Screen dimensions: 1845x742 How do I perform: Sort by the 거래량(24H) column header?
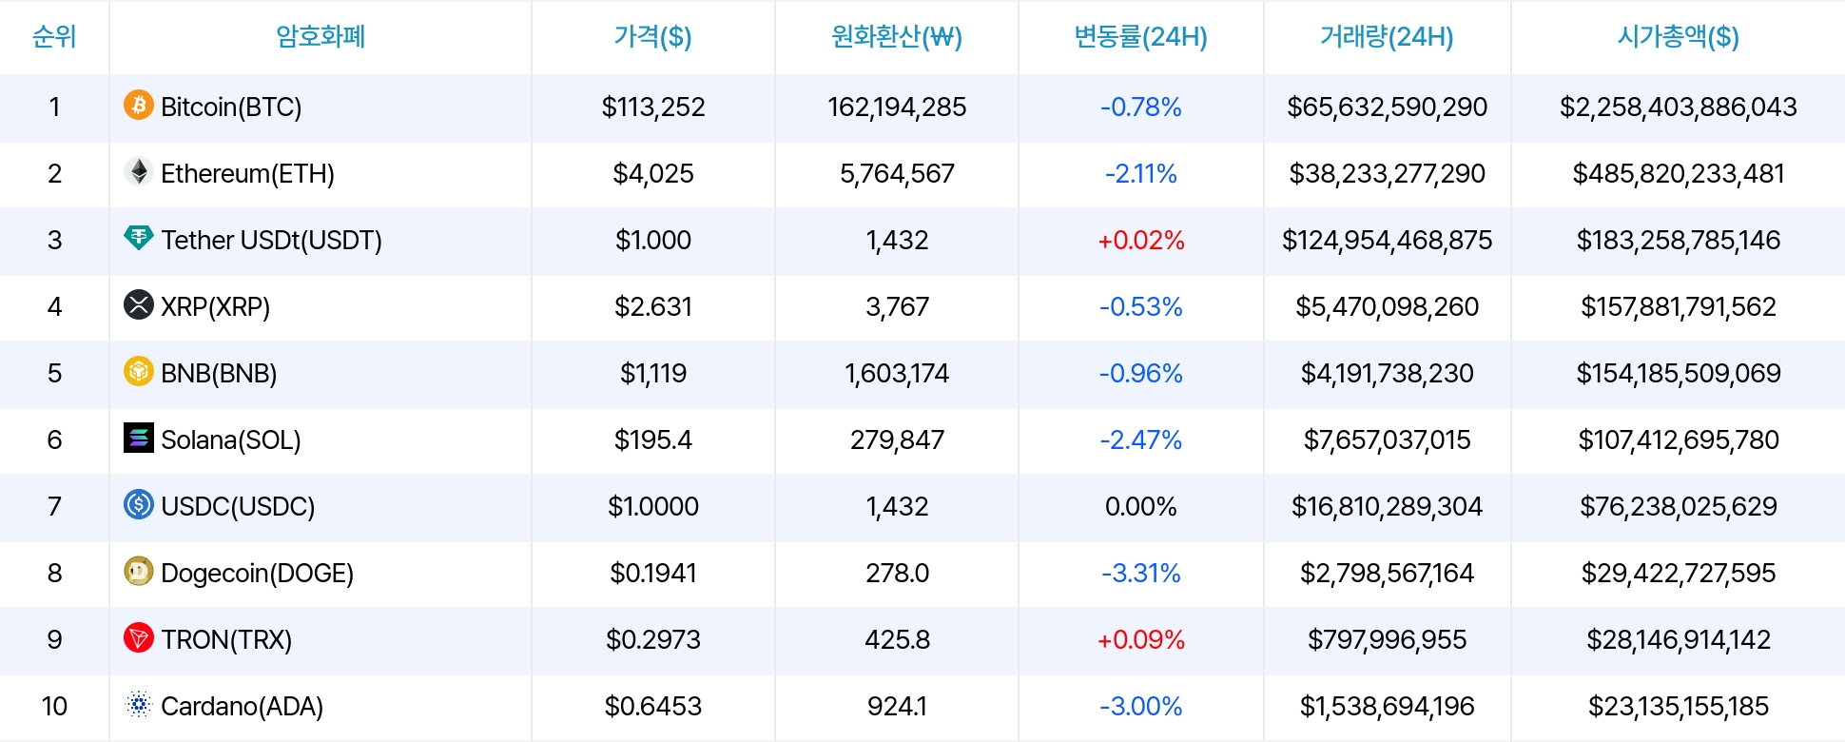(1387, 36)
